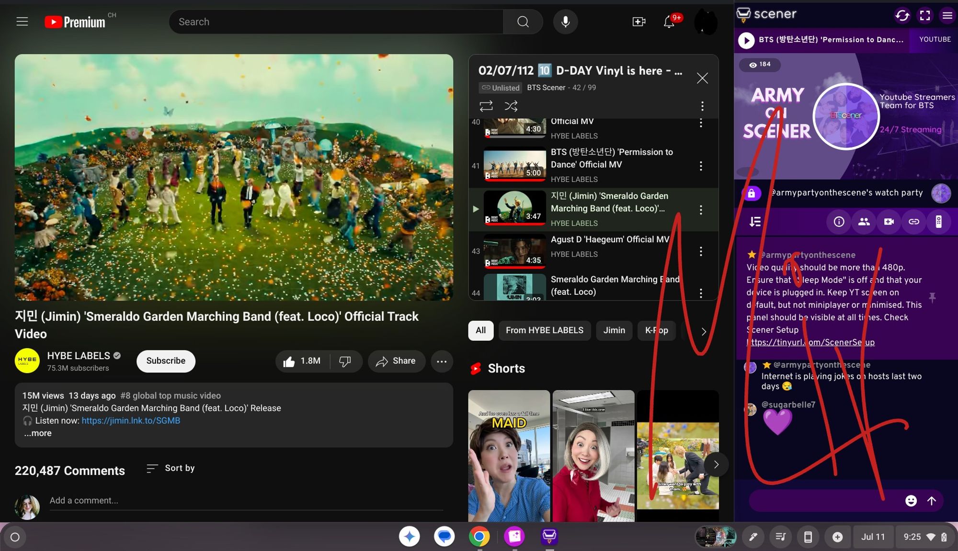Toggle playlist loop

486,106
